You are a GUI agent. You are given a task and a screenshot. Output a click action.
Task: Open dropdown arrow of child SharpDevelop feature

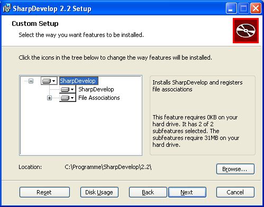pyautogui.click(x=72, y=89)
